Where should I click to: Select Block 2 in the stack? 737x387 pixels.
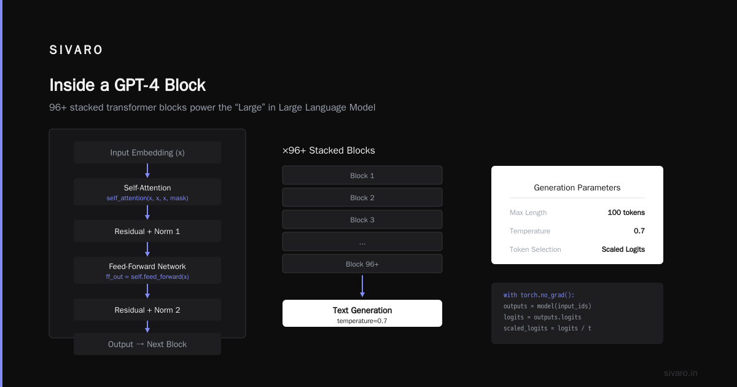click(x=362, y=198)
